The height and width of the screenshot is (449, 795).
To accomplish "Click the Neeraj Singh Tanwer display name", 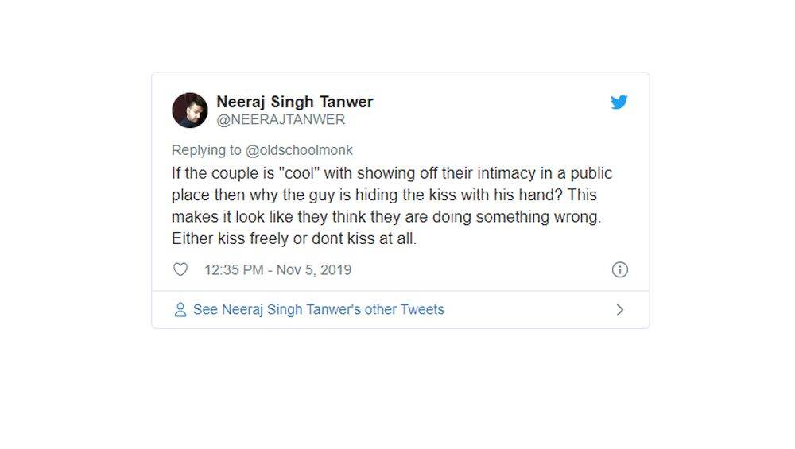I will pos(295,102).
